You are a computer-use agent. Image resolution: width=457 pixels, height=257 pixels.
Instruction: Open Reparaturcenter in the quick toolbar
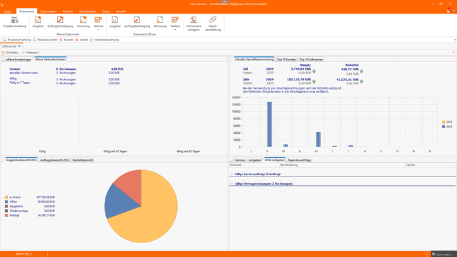click(x=45, y=39)
